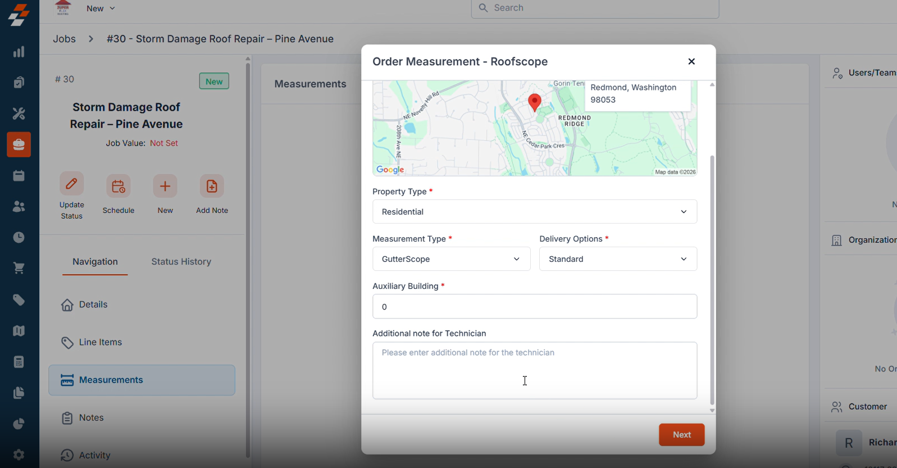Click the Update Status pencil icon
The image size is (897, 468).
coord(72,184)
